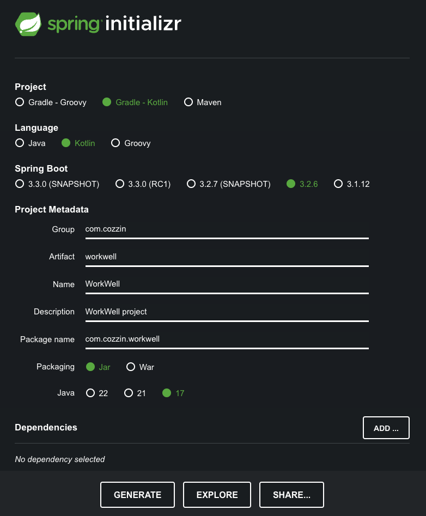
Task: Click the Project Metadata heading
Action: (52, 209)
